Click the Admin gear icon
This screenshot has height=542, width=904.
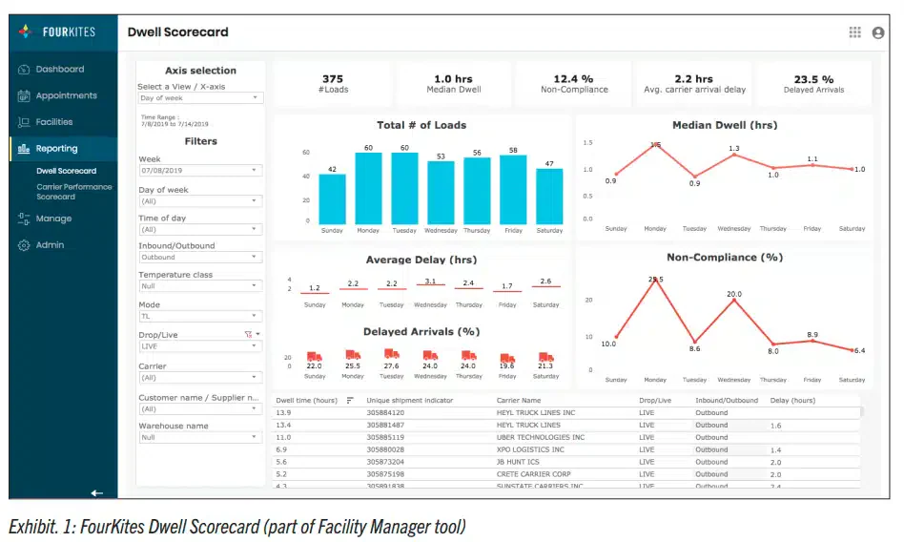[x=24, y=245]
